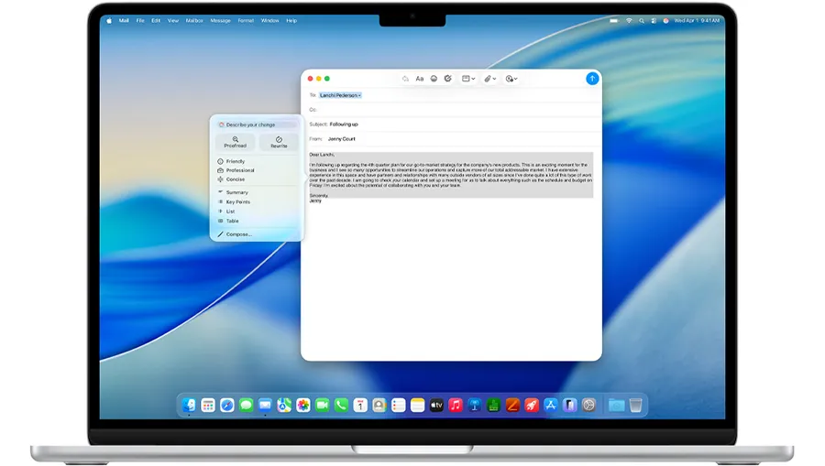Screen dimensions: 825x466
Task: Open the text format (Aa) options
Action: [x=420, y=79]
